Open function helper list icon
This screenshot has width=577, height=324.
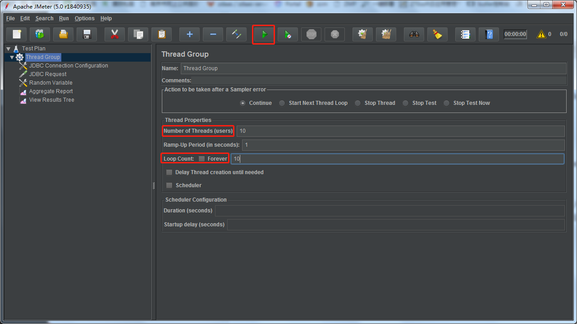tap(465, 34)
